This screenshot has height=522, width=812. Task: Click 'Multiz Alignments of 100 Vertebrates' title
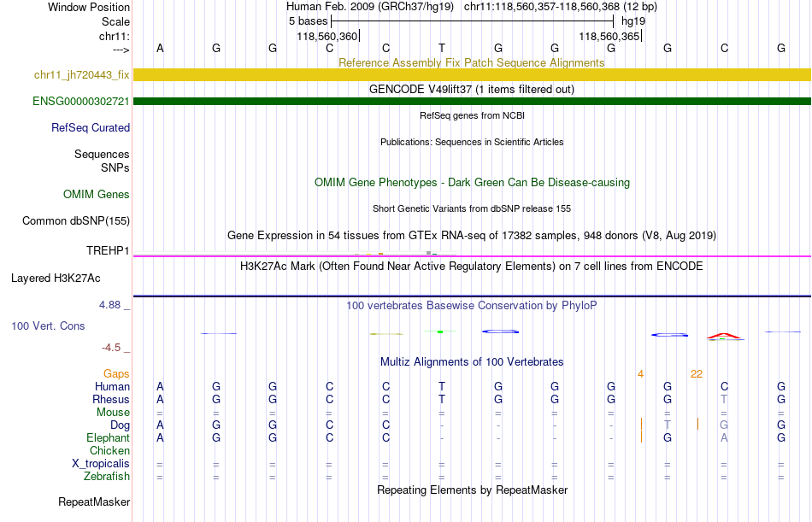[x=472, y=362]
